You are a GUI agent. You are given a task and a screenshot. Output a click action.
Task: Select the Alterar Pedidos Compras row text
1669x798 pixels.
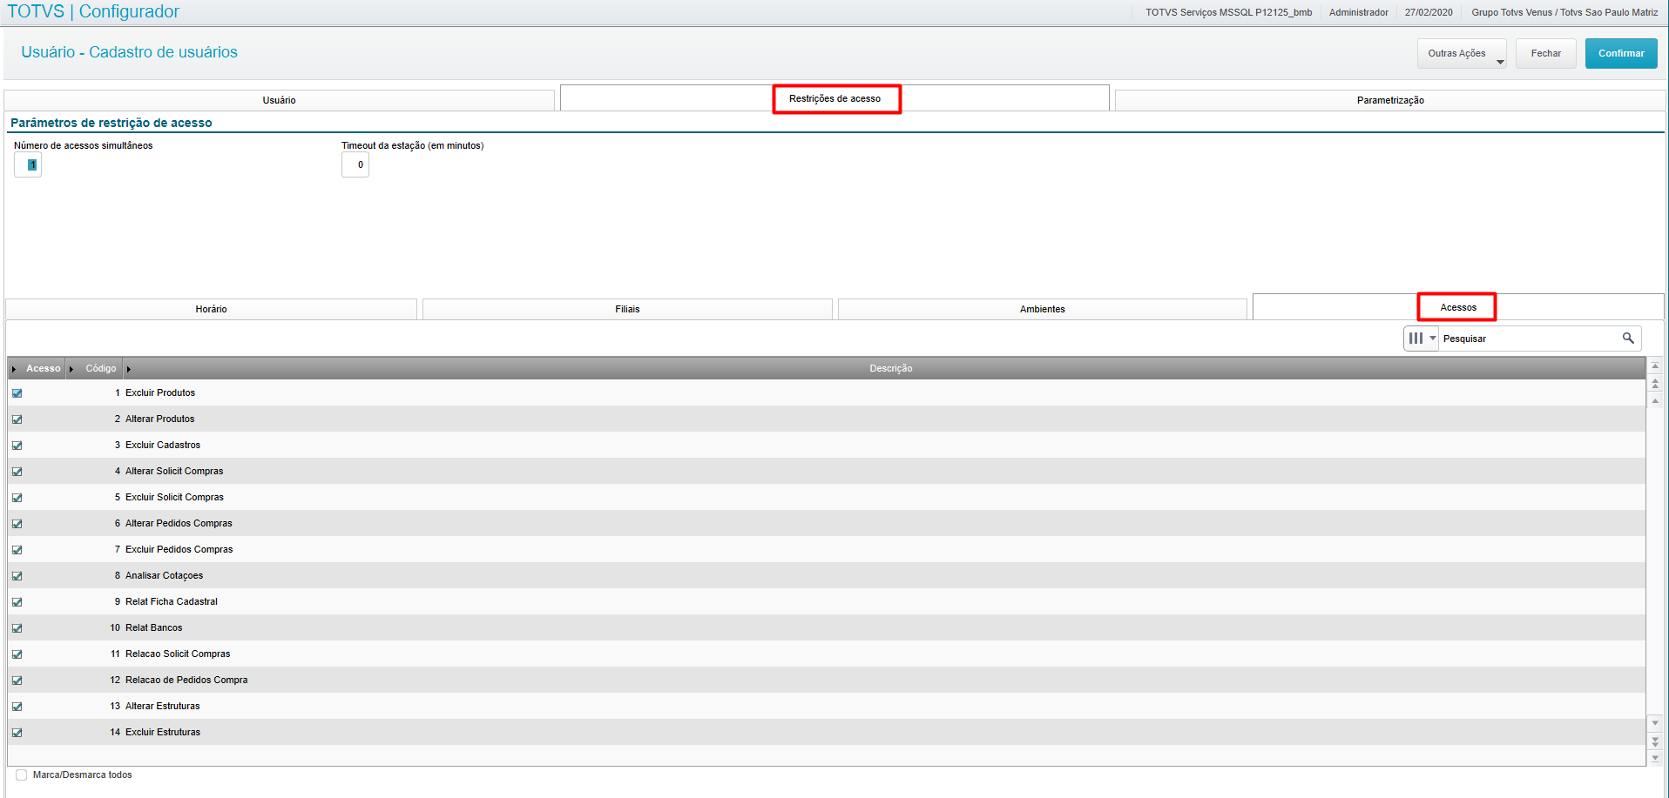179,524
